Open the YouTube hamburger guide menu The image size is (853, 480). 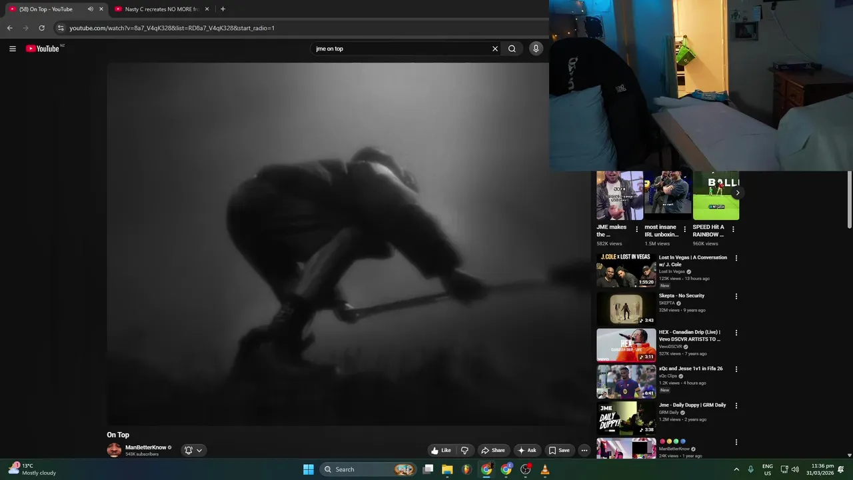click(12, 49)
